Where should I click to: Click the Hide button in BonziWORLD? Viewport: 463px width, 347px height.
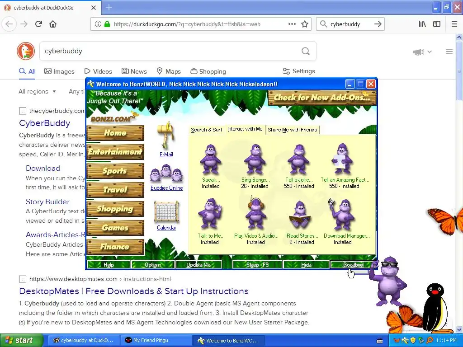pyautogui.click(x=306, y=265)
